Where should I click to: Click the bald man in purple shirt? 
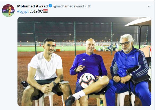click(89, 72)
